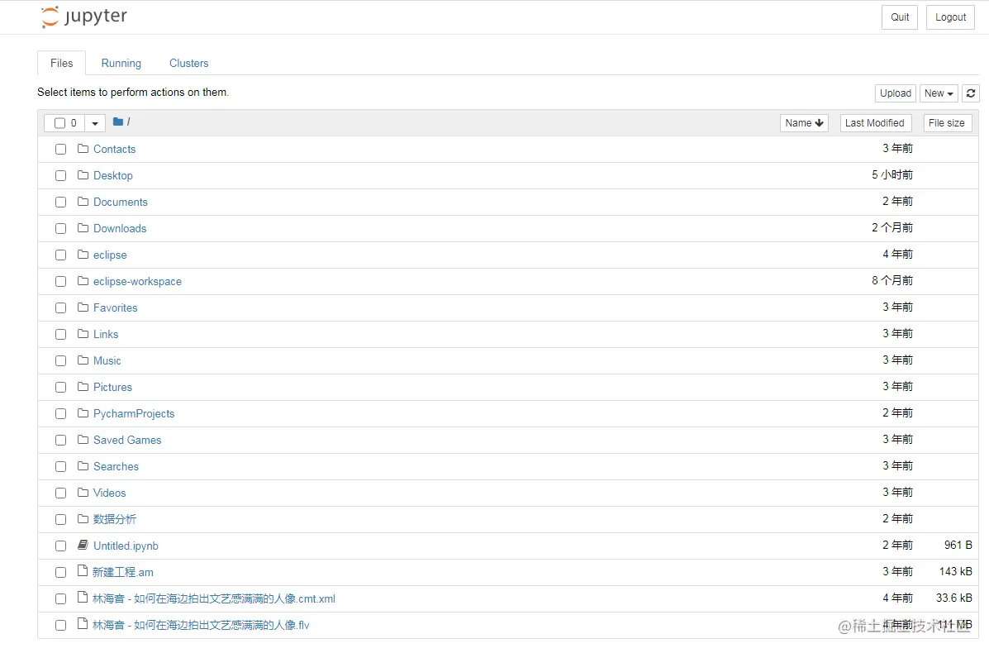Open the Untitled.ipynb notebook
Viewport: 989px width, 653px height.
[x=126, y=546]
